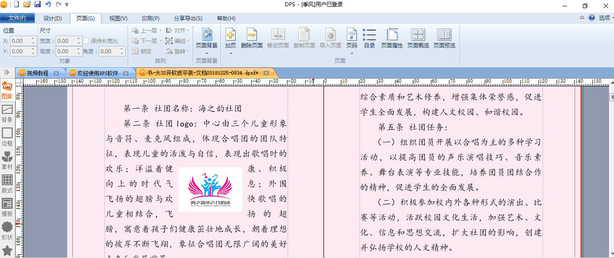Select the 边框 border sidebar tool
The height and width of the screenshot is (258, 614).
[x=7, y=137]
